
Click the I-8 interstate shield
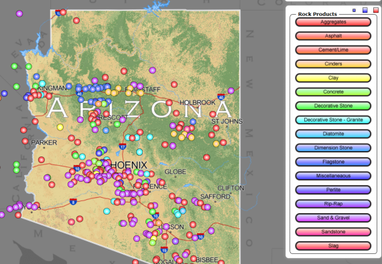coord(73,202)
